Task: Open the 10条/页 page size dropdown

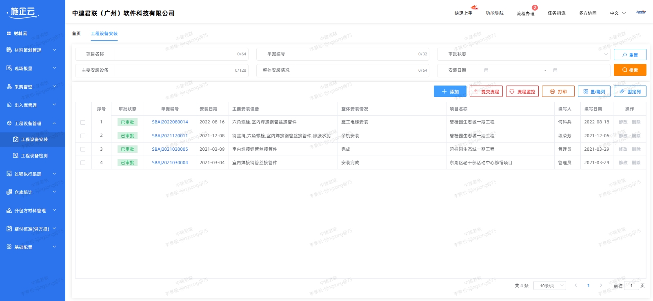Action: point(549,286)
